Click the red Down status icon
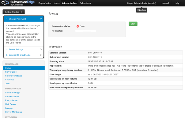This screenshot has height=118, width=185. coord(77,26)
